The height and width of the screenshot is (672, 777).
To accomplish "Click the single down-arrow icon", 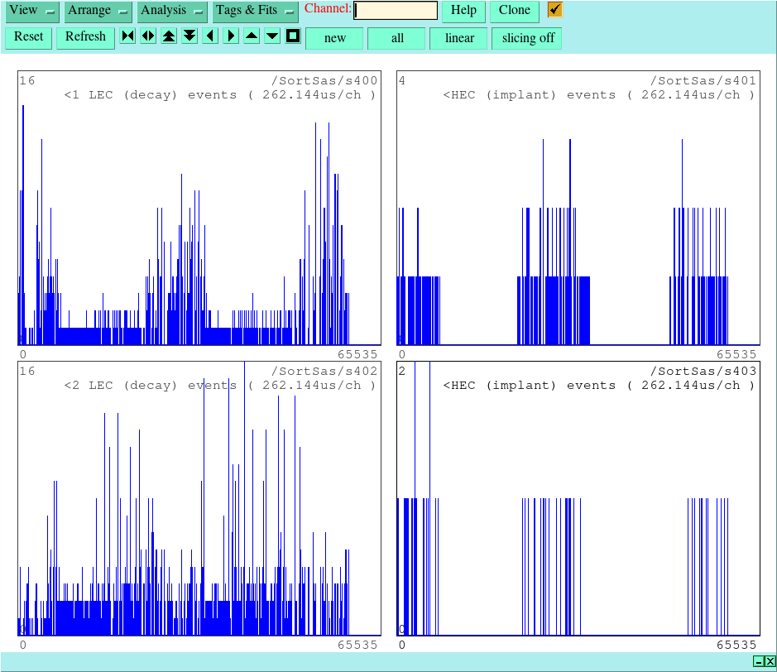I will 272,36.
